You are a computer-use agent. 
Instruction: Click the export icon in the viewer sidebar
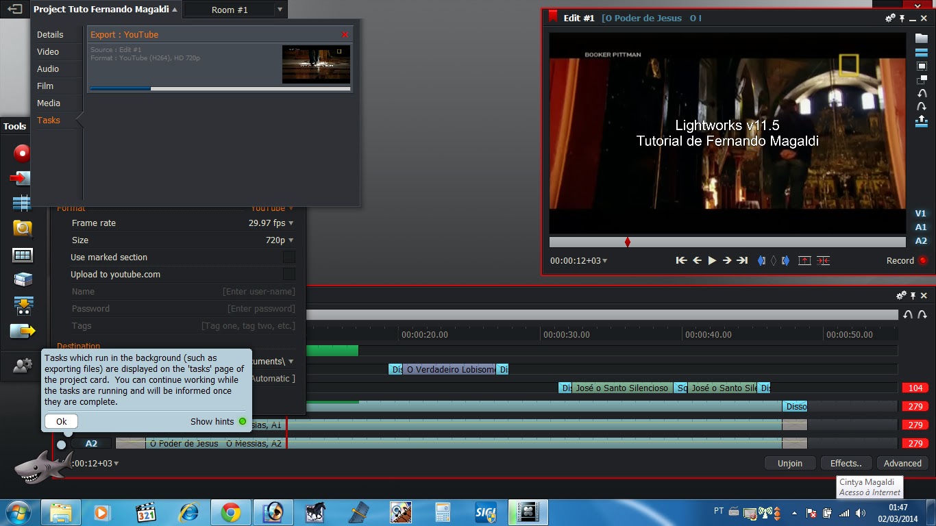point(922,121)
